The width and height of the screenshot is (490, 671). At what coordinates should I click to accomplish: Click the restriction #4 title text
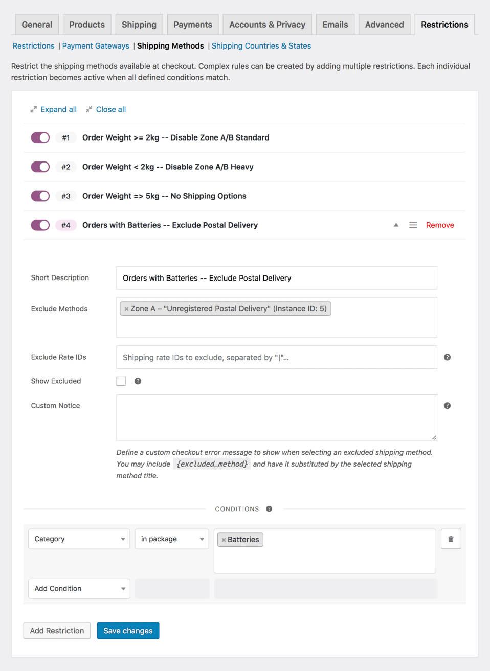[170, 225]
